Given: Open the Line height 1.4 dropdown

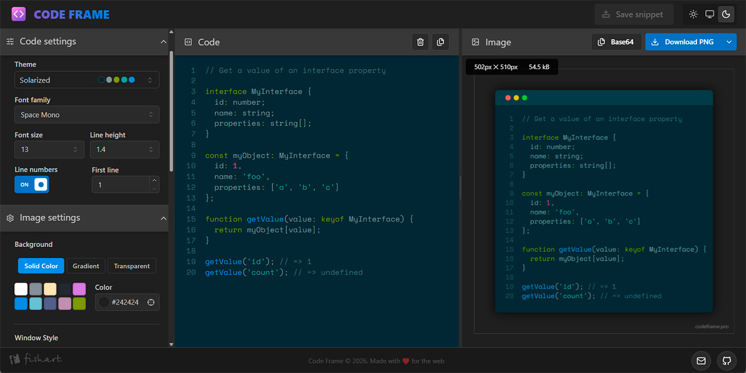Looking at the screenshot, I should (x=125, y=150).
